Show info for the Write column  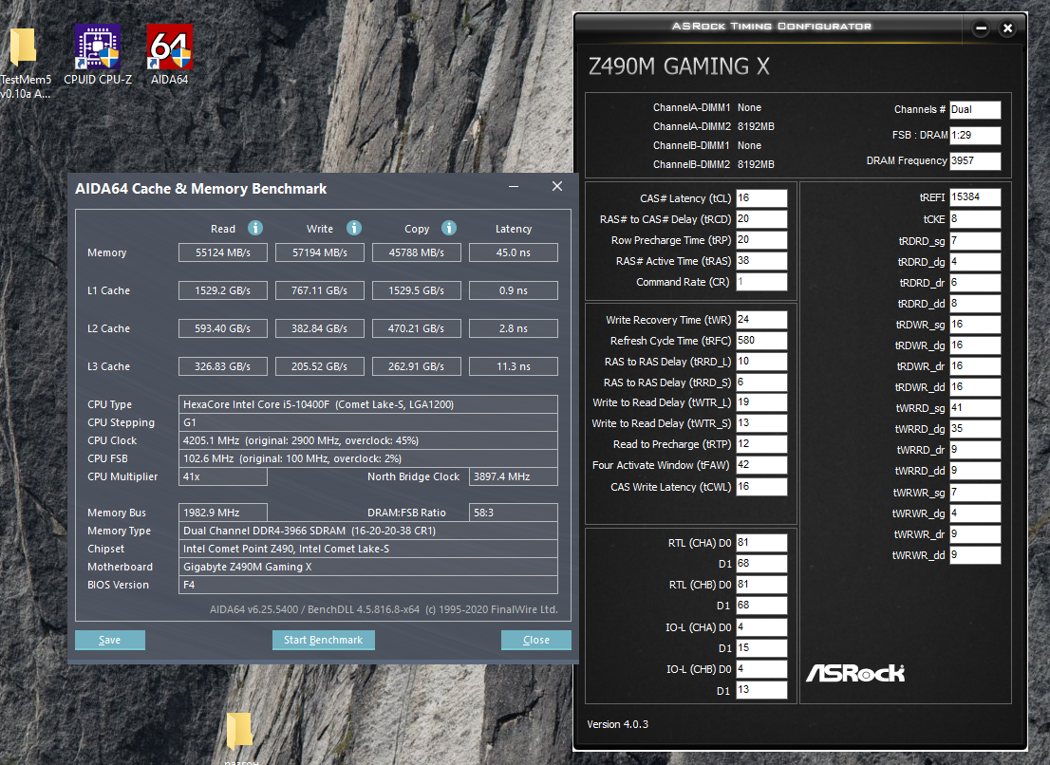(354, 228)
